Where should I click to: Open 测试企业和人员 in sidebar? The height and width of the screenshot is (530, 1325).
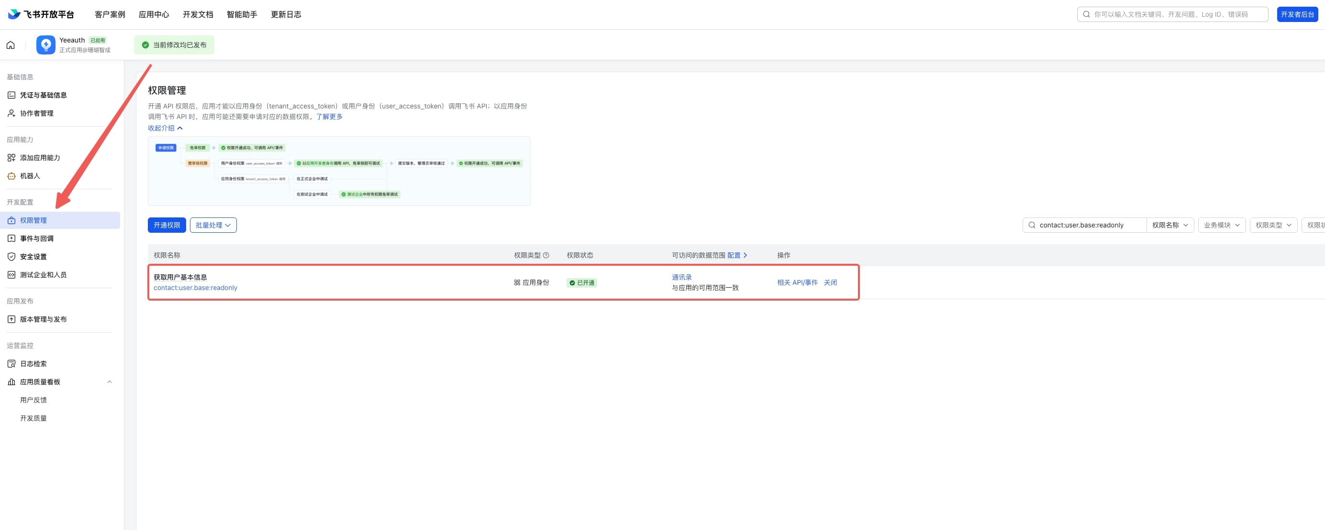pyautogui.click(x=43, y=275)
